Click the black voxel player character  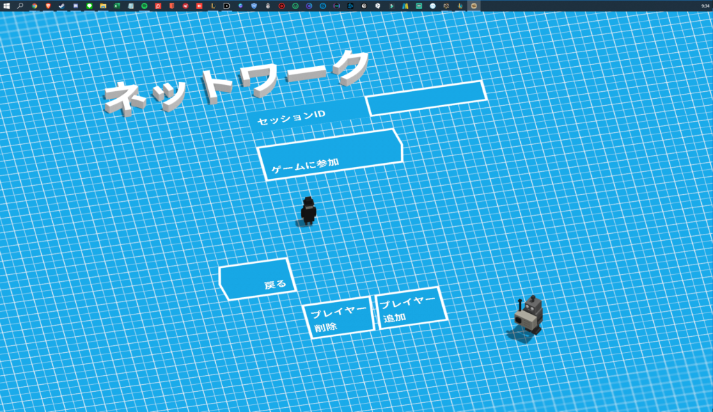pyautogui.click(x=308, y=211)
